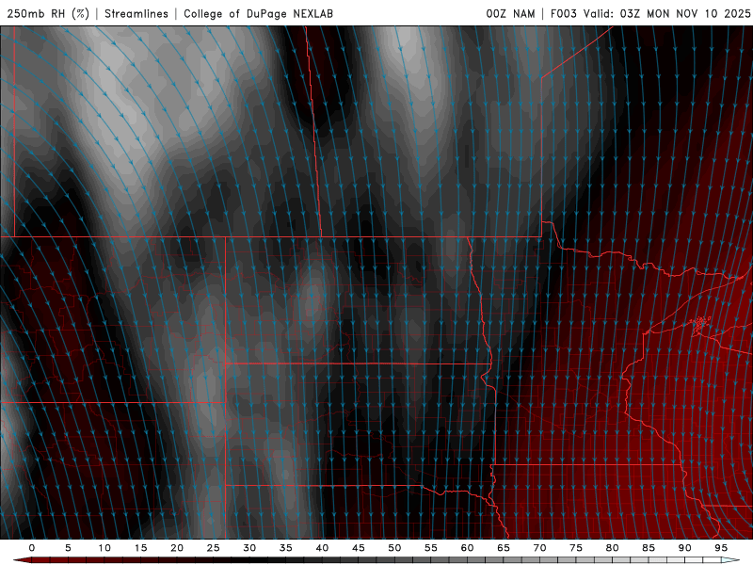Screen dimensions: 753x565
Task: Click the "95" colorbar tick label
Action: pyautogui.click(x=721, y=548)
